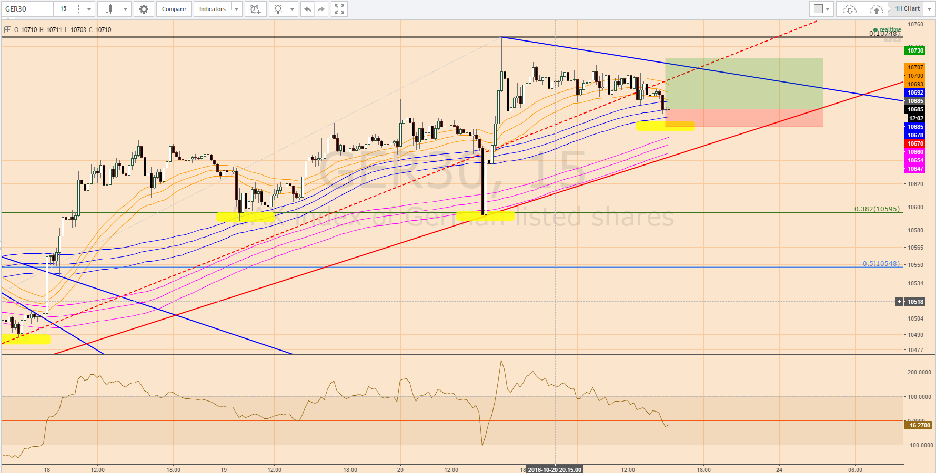This screenshot has height=473, width=936.
Task: Click the Compare button
Action: [174, 9]
